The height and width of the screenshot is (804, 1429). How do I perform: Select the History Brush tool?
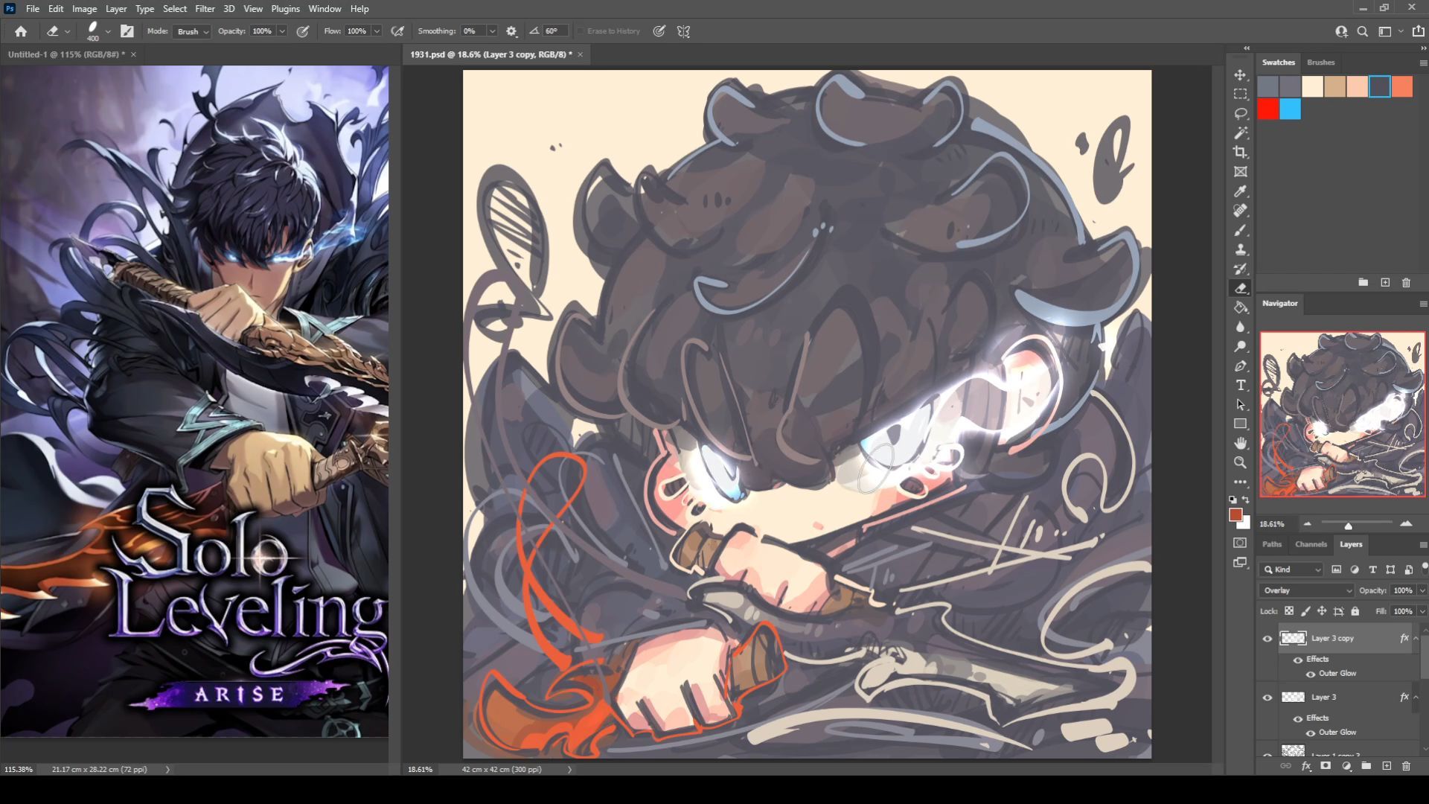1240,269
